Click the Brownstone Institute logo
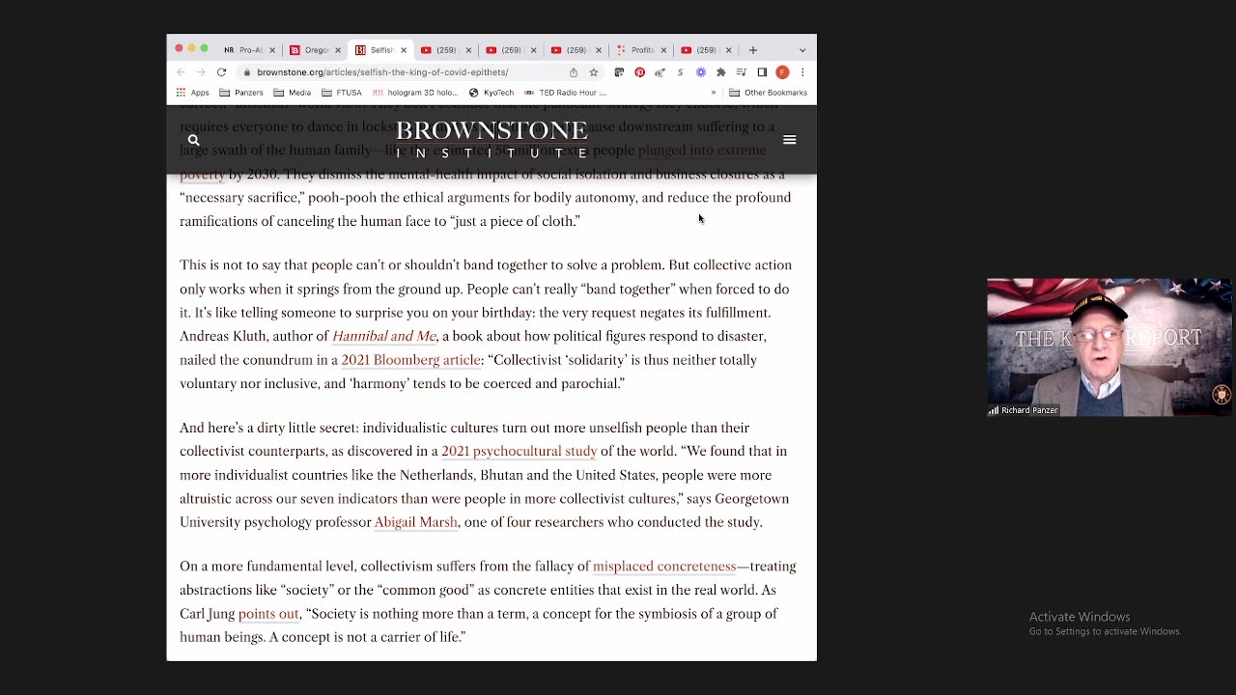Viewport: 1236px width, 695px height. pos(492,140)
